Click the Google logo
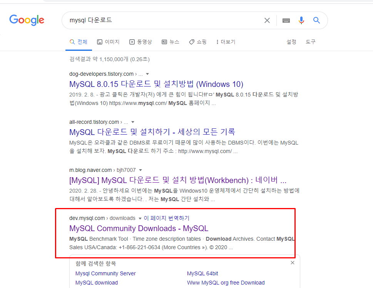Screen dimensions: 373x288 coord(27,20)
